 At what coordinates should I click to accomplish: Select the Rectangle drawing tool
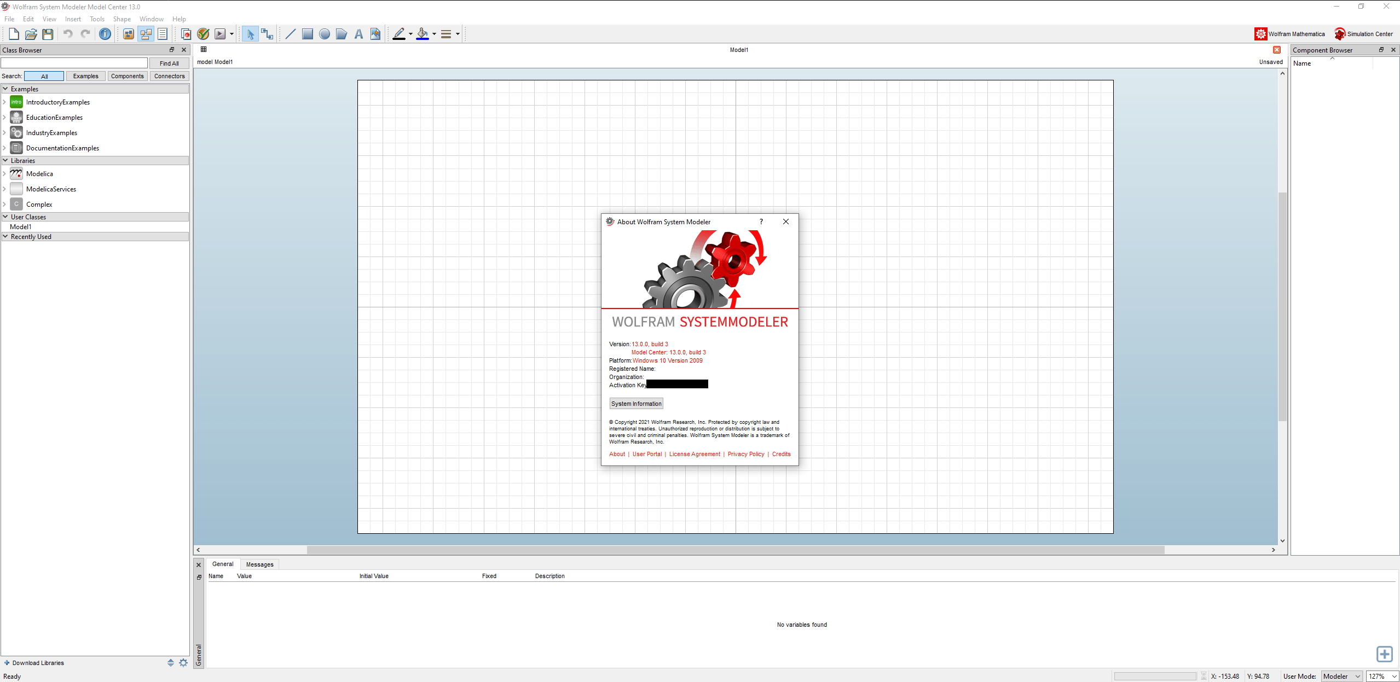pyautogui.click(x=308, y=34)
